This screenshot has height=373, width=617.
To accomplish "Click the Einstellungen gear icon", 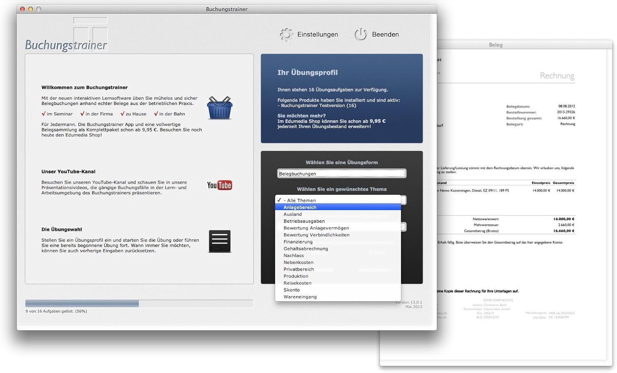I will coord(286,35).
